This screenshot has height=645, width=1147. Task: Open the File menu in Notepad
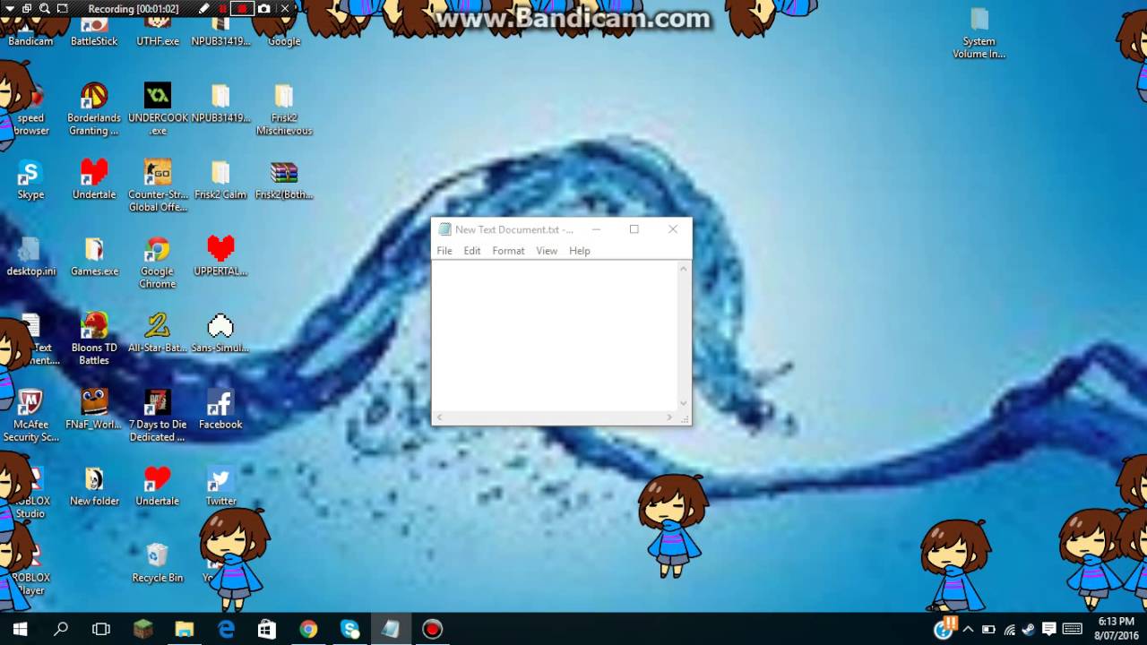coord(444,251)
